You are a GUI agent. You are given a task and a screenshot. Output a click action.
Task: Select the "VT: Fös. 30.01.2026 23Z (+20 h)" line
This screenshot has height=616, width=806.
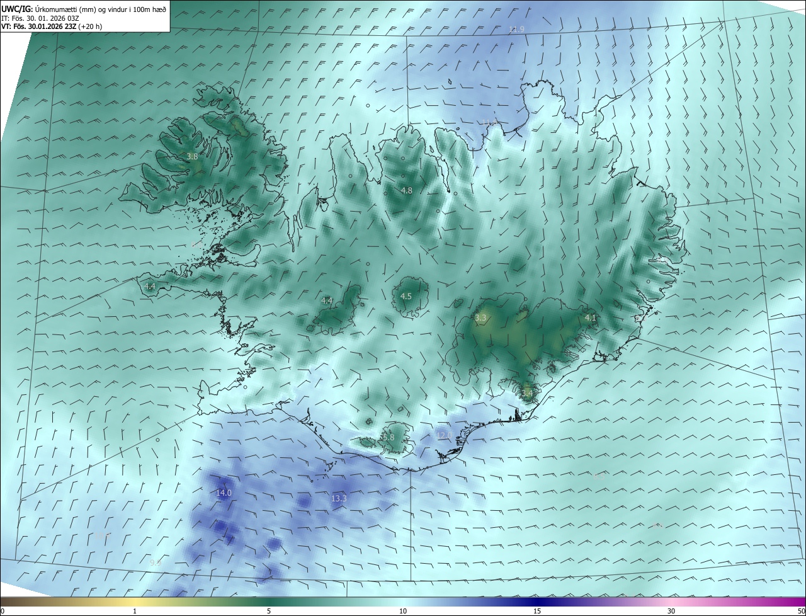[52, 26]
